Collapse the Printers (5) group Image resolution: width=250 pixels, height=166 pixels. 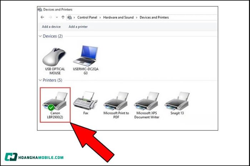pyautogui.click(x=40, y=80)
